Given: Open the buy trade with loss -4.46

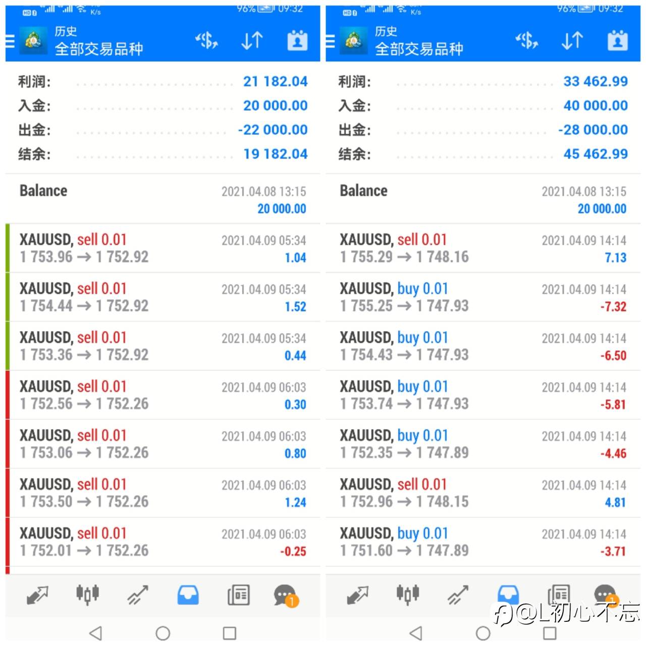Looking at the screenshot, I should coord(483,444).
